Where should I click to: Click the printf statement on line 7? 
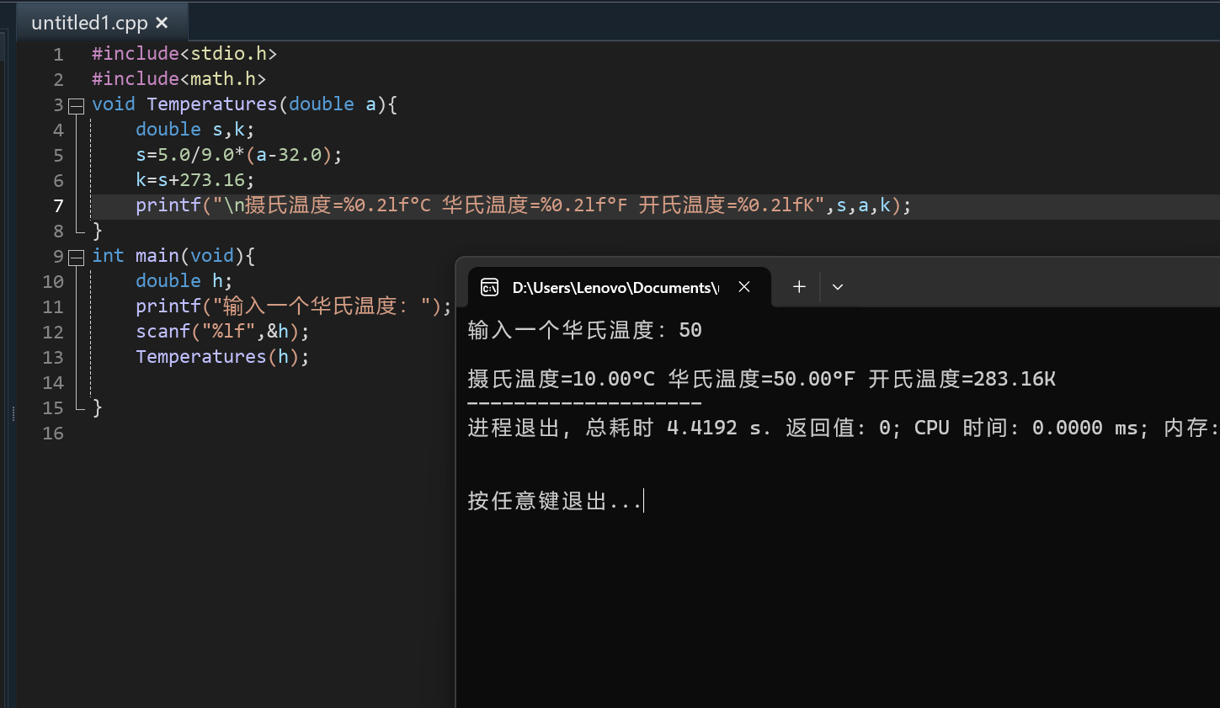pyautogui.click(x=337, y=205)
